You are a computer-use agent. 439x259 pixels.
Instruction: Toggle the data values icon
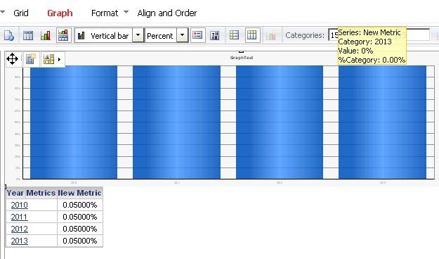tap(215, 36)
